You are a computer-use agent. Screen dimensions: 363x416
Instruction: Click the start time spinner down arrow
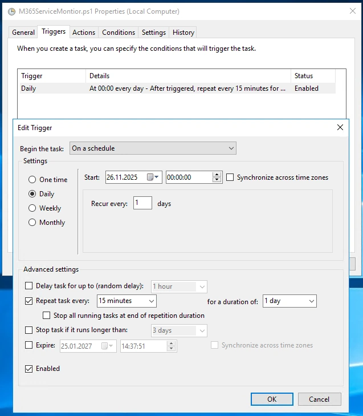(217, 180)
